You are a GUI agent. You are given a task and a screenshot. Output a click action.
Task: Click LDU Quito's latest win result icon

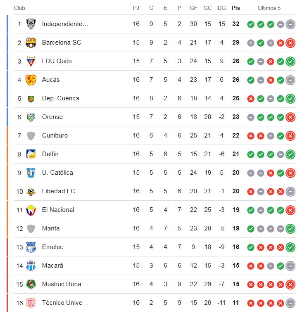tap(290, 62)
